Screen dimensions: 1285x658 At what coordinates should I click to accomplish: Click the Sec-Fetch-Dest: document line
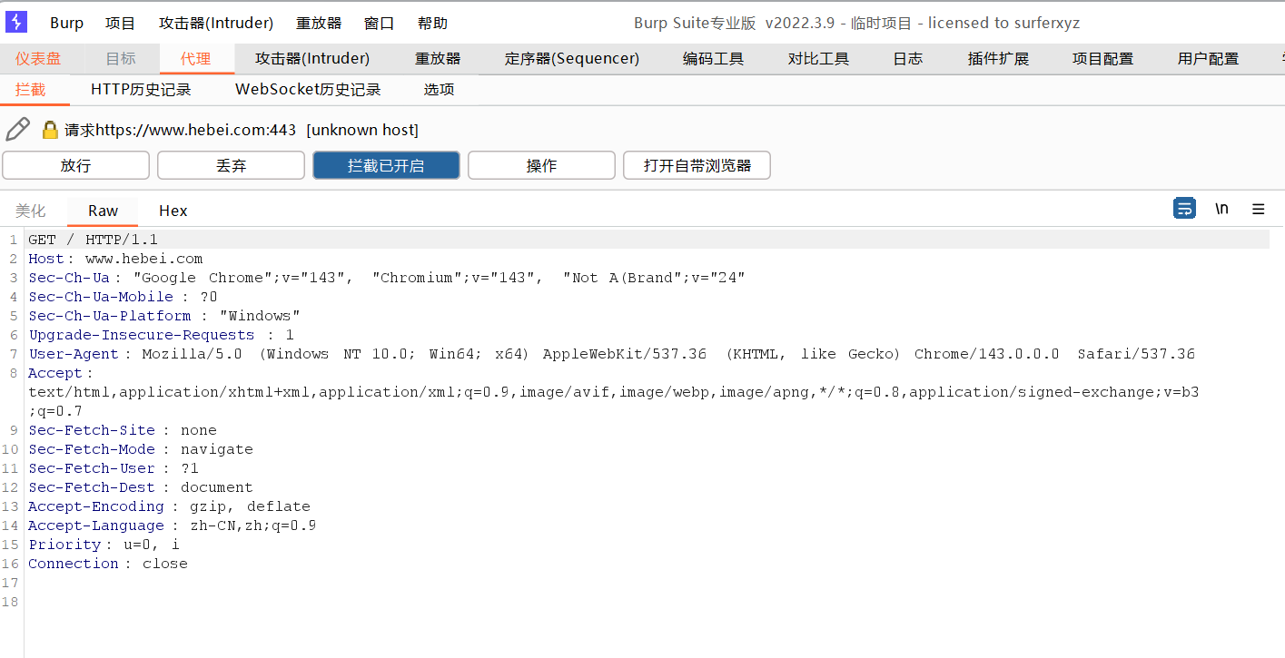coord(141,487)
